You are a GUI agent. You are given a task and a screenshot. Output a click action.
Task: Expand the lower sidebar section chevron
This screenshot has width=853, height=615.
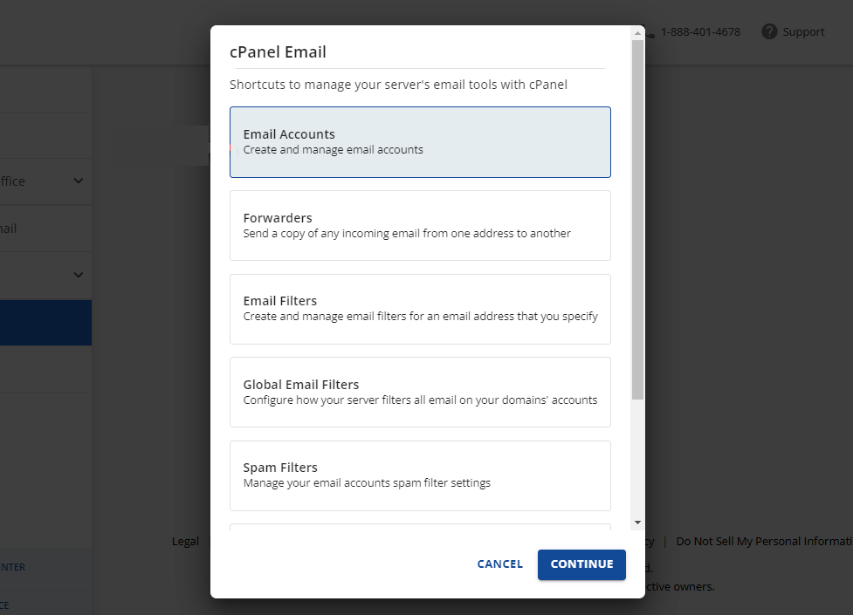pyautogui.click(x=76, y=276)
